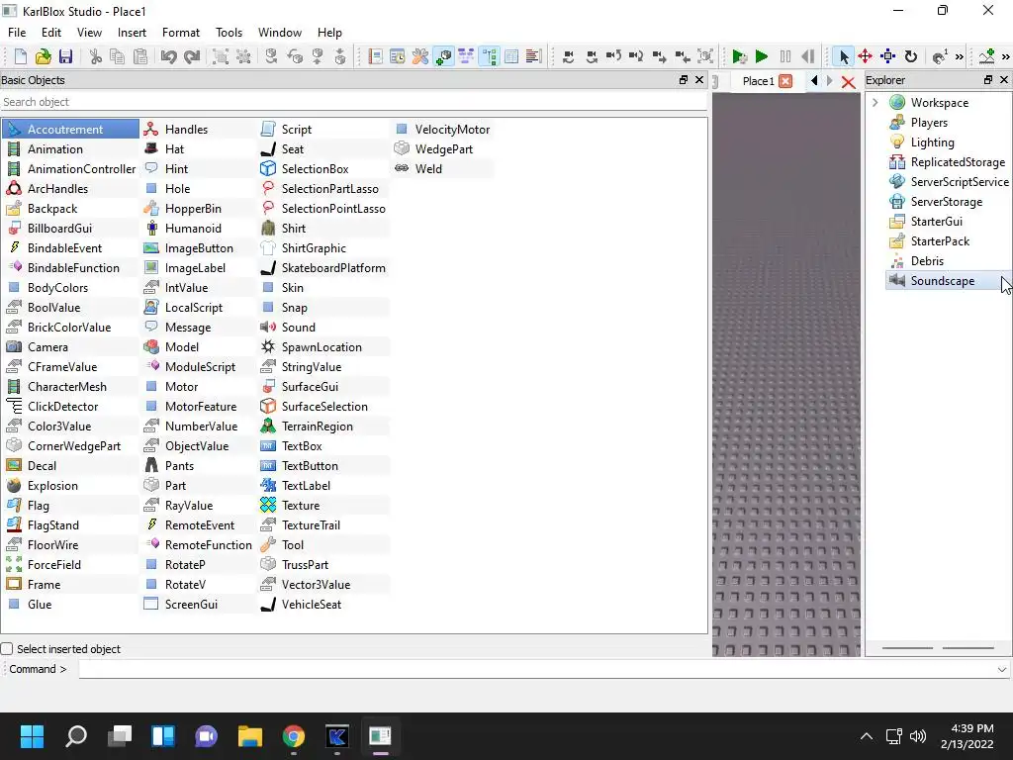The height and width of the screenshot is (760, 1013).
Task: Click the Group selection icon
Action: (x=221, y=56)
